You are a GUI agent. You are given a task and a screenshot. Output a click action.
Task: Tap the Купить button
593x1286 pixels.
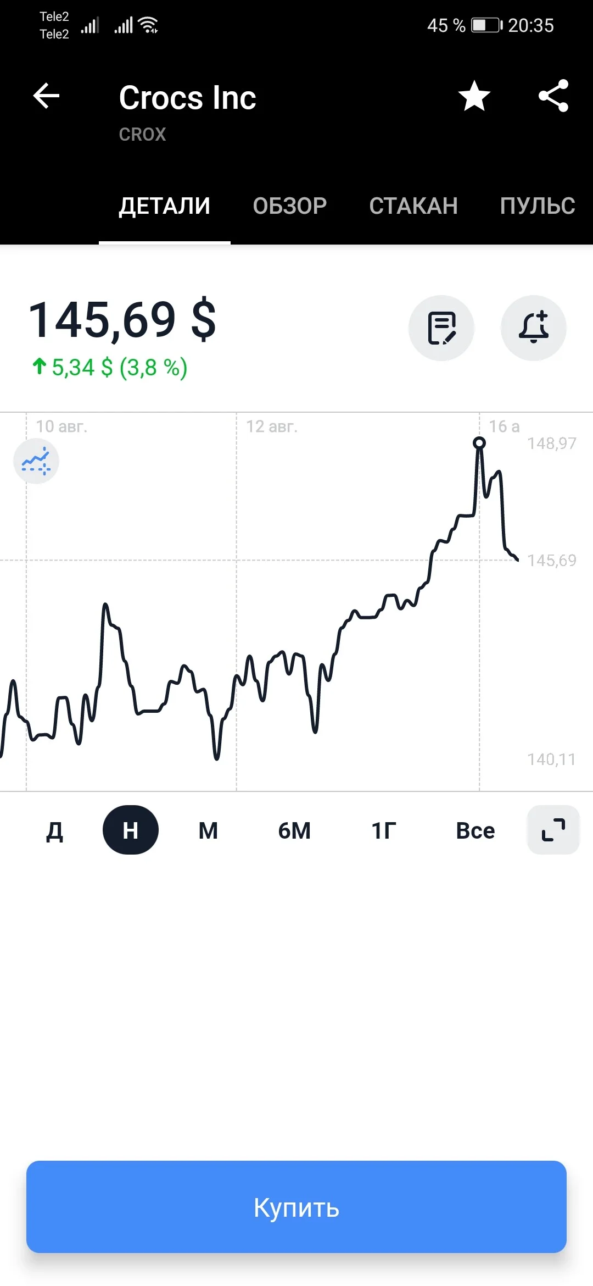296,1207
